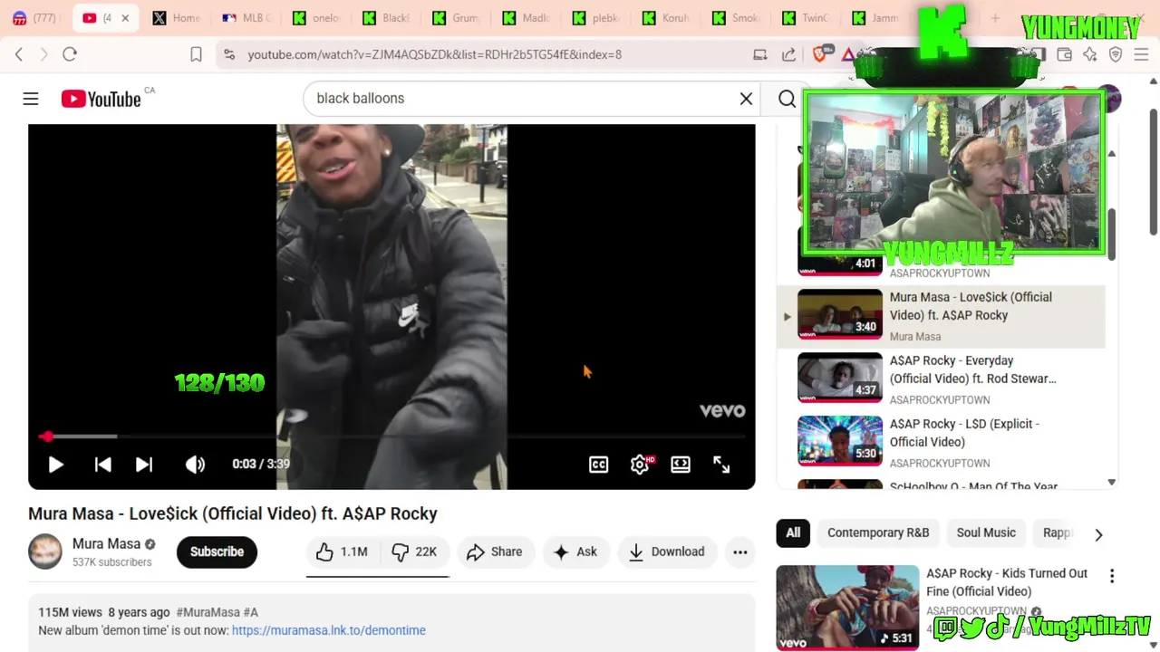Click the #MuraMasa hashtag

208,612
